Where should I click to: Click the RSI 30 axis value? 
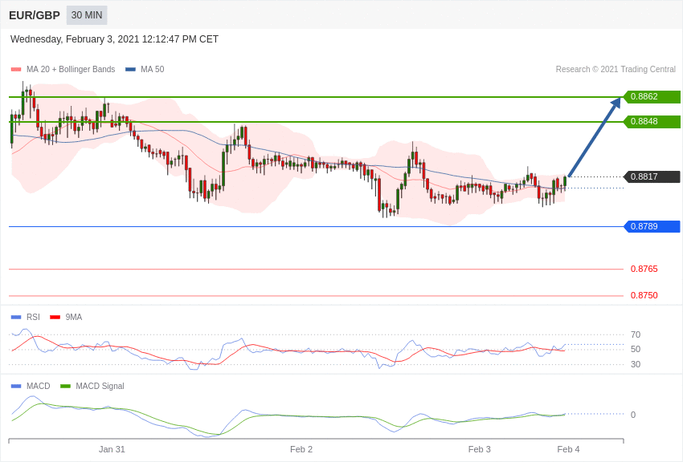click(x=636, y=364)
